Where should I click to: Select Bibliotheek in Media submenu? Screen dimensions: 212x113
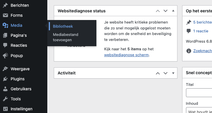click(63, 26)
